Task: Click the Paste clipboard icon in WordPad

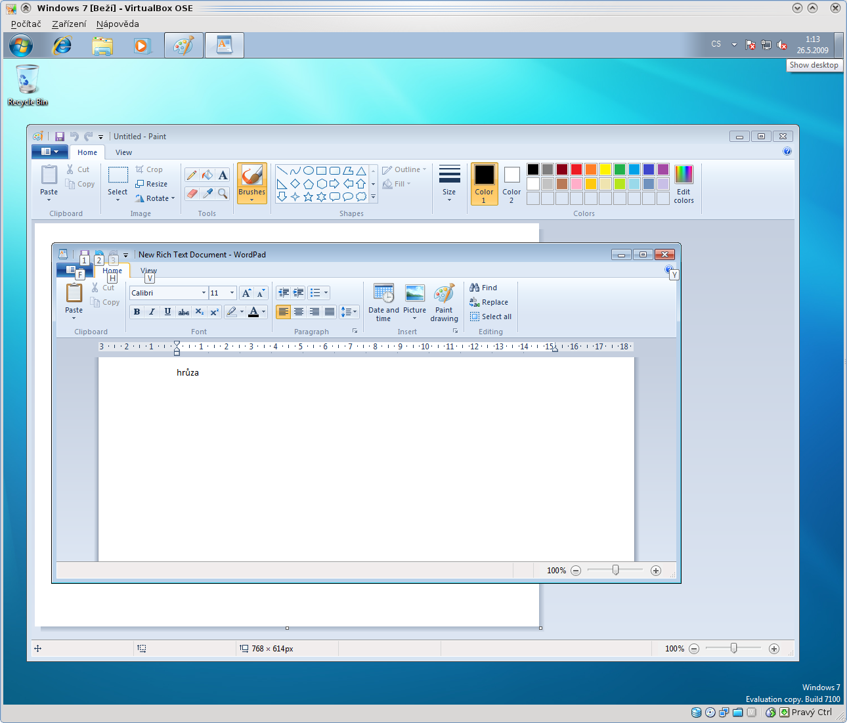Action: tap(74, 294)
